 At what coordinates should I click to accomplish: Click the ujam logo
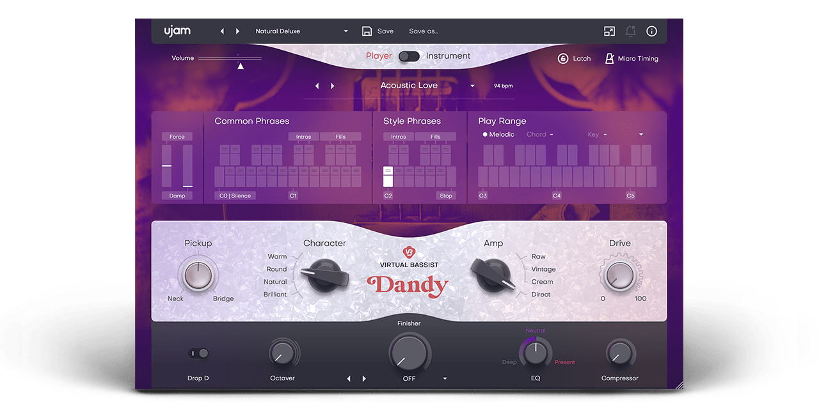click(x=177, y=31)
